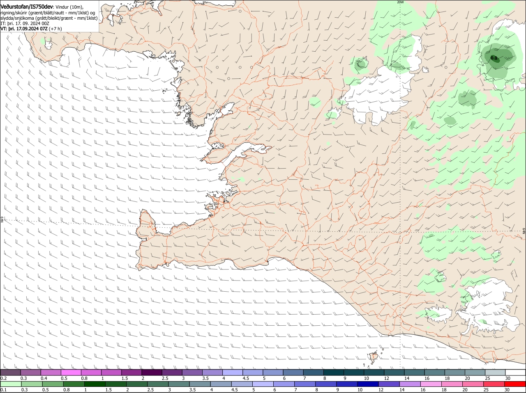Screen dimensions: 526x393
Task: Click the 20W longitude label
Action: point(400,2)
